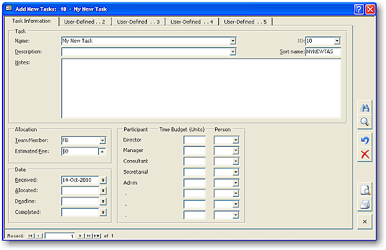Click the Description input field
Image resolution: width=386 pixels, height=250 pixels.
146,51
